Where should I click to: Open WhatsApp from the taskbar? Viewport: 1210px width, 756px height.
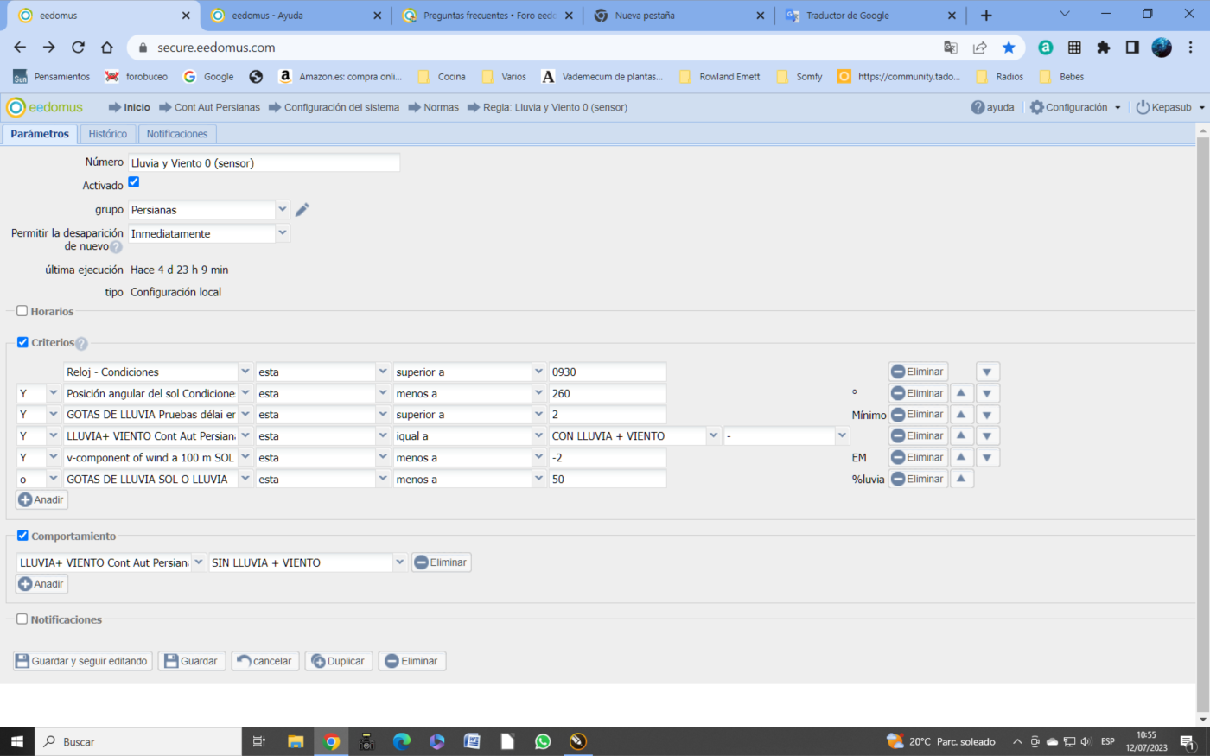543,741
